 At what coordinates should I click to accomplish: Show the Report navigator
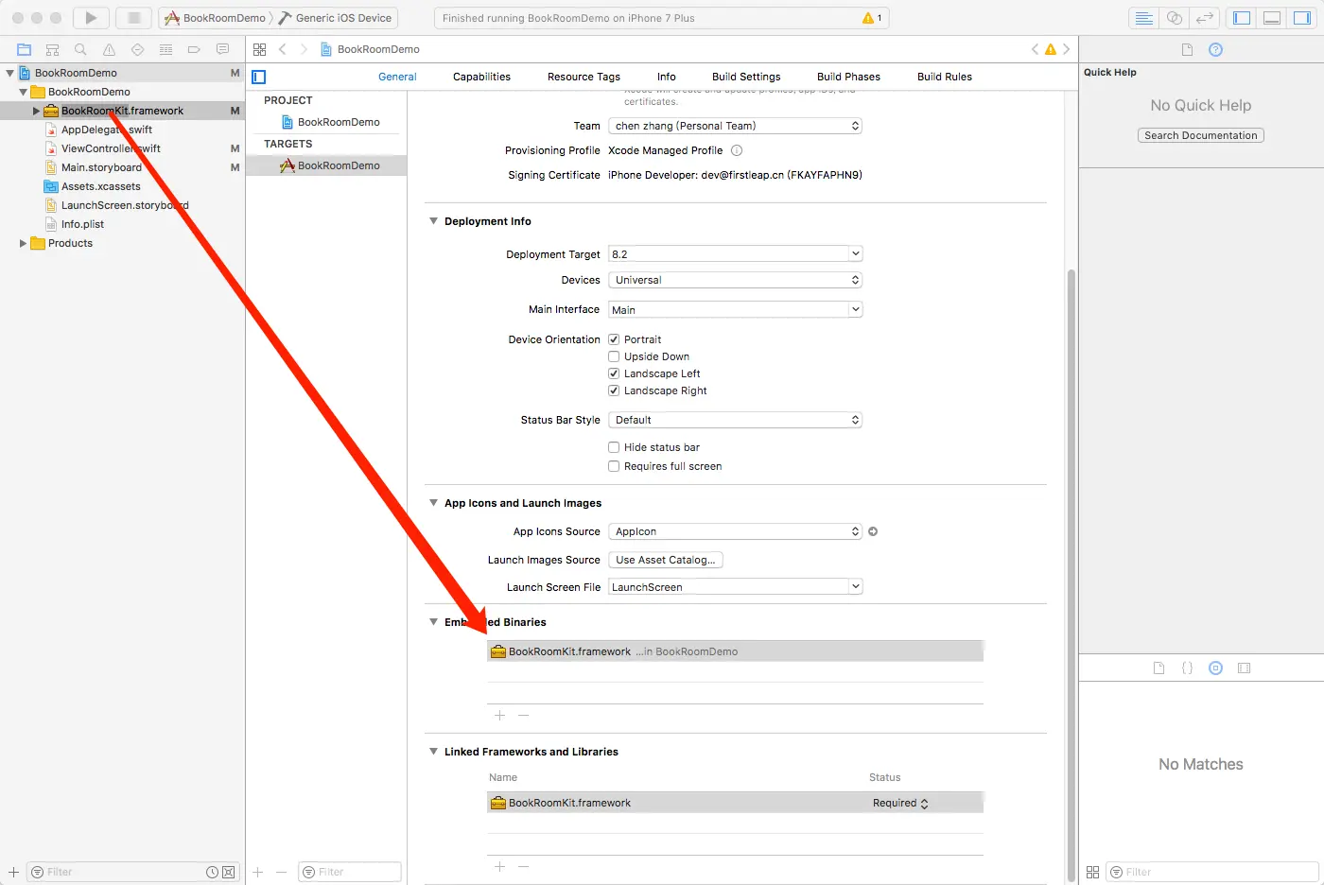click(222, 49)
